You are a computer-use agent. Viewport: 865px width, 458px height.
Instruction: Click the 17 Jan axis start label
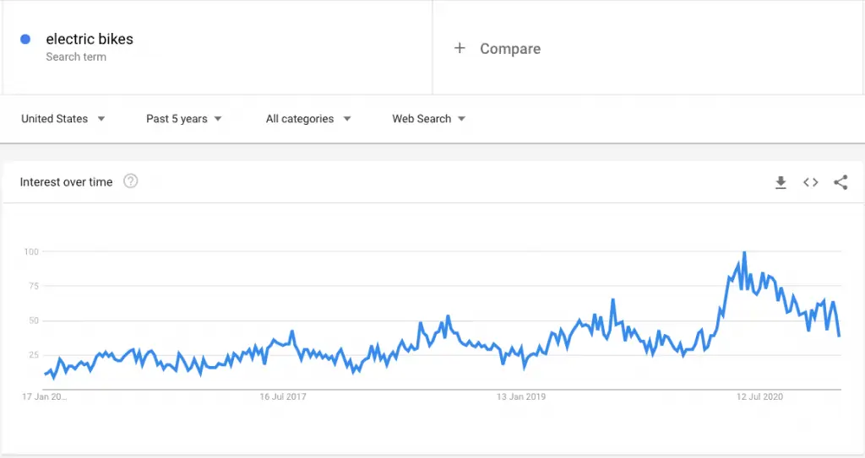pyautogui.click(x=44, y=396)
